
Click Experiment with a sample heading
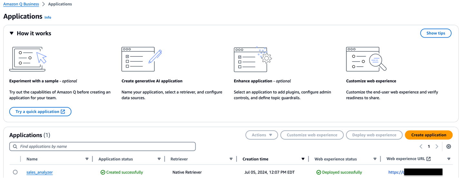coord(43,81)
